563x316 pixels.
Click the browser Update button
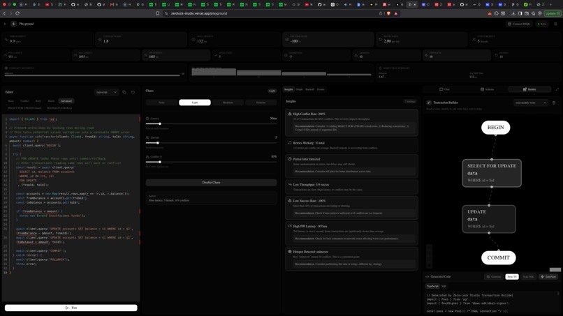pos(553,13)
